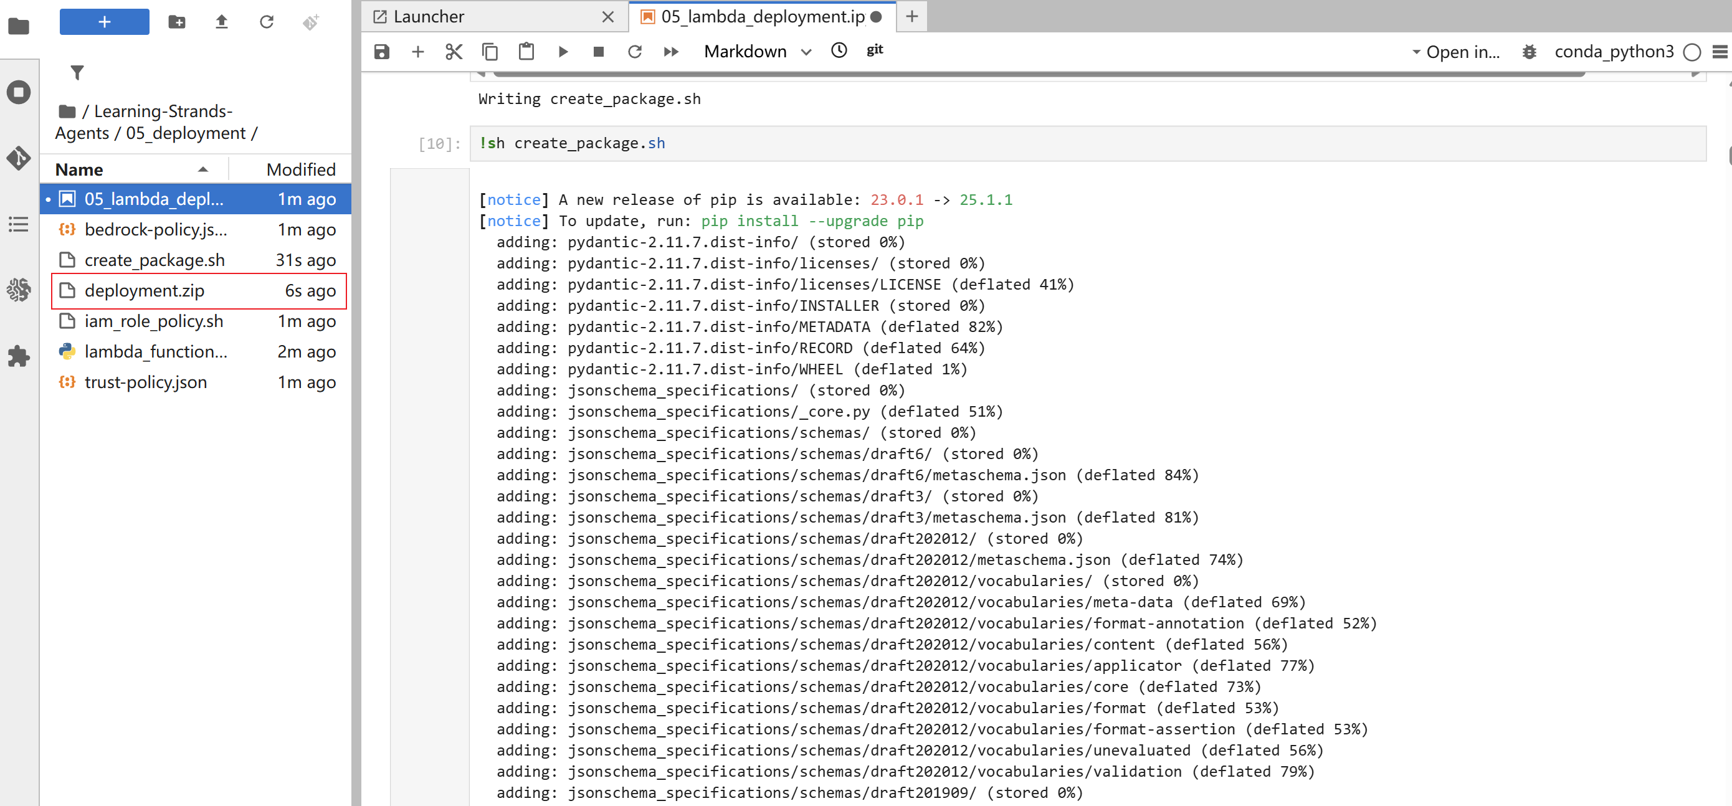Navigate to root folder breadcrumb icon

click(67, 111)
